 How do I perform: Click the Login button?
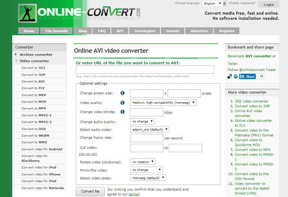pyautogui.click(x=269, y=4)
